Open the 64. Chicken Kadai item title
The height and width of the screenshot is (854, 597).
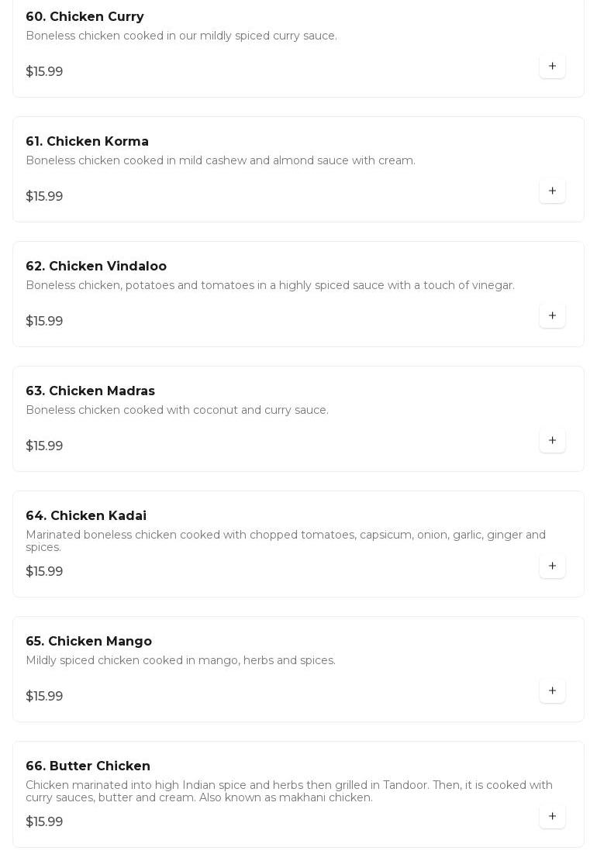pyautogui.click(x=86, y=516)
